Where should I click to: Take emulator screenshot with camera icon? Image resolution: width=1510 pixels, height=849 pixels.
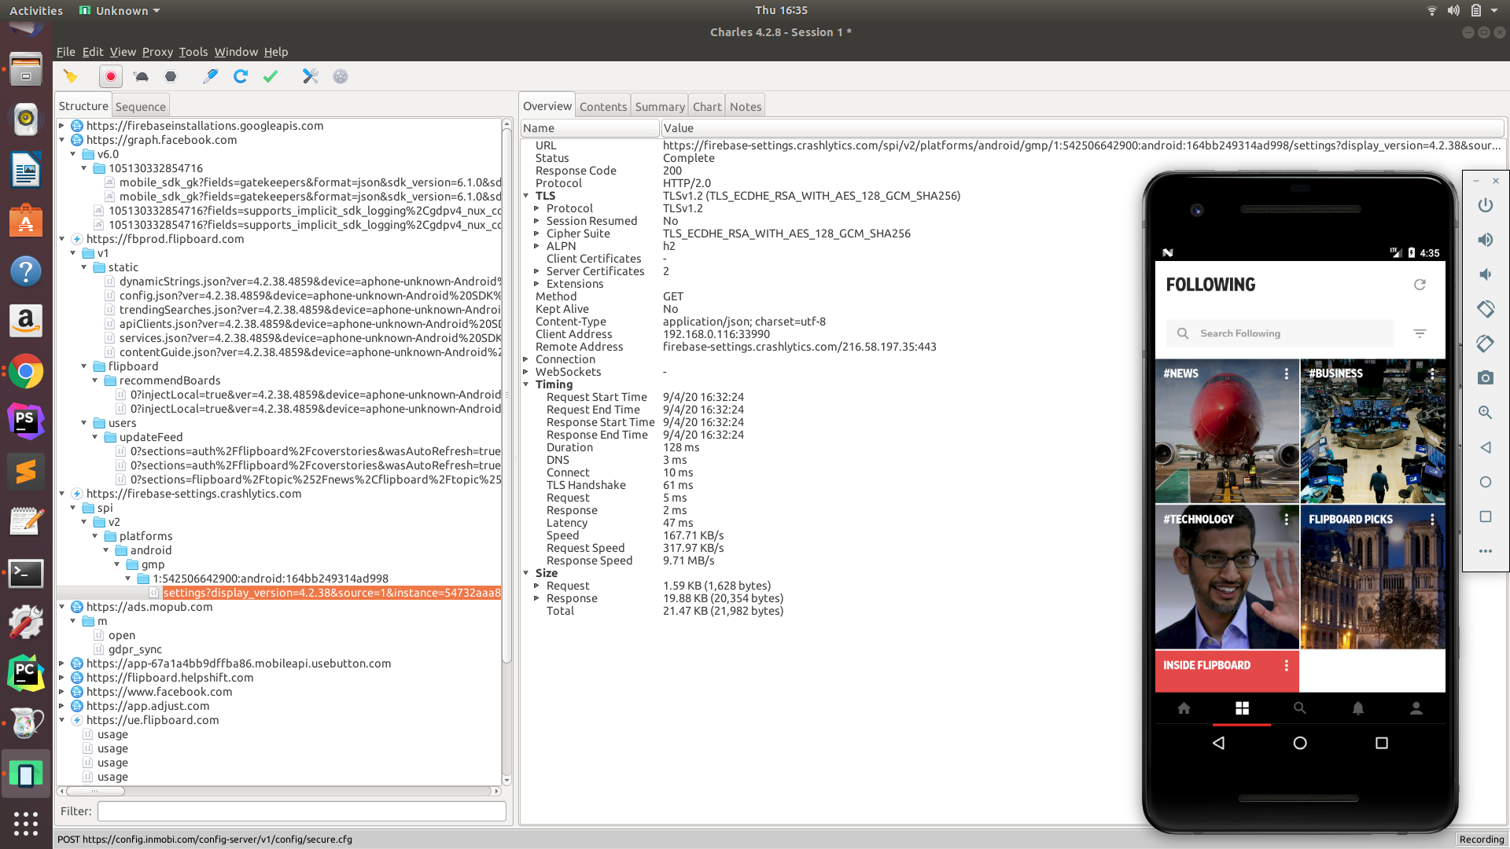(x=1485, y=378)
